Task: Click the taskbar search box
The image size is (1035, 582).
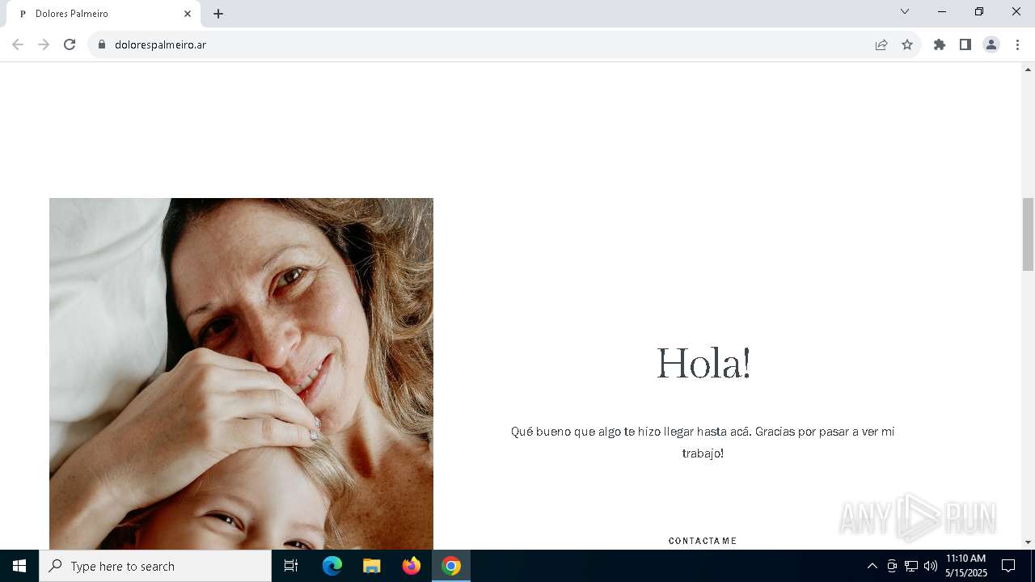Action: (155, 566)
